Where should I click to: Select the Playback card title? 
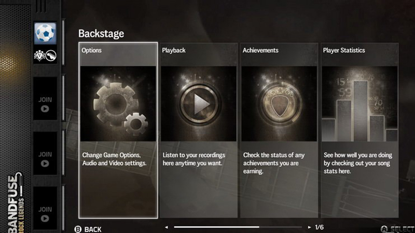tap(174, 50)
